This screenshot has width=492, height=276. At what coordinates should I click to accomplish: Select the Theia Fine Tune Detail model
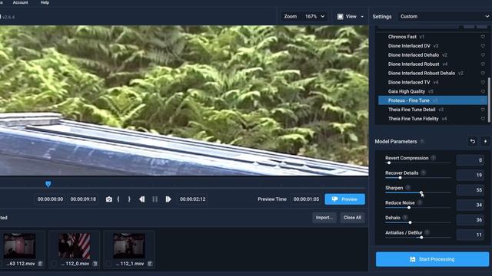pos(432,110)
